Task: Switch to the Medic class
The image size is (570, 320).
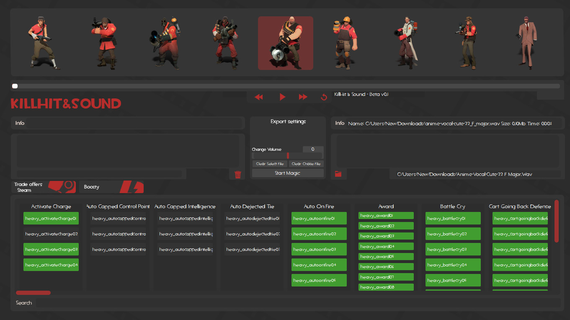Action: coord(406,42)
